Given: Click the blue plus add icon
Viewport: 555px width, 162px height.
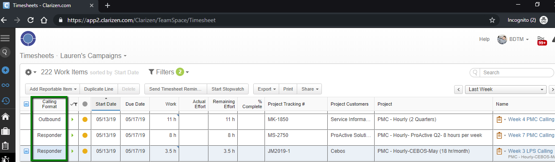Looking at the screenshot, I should [5, 70].
